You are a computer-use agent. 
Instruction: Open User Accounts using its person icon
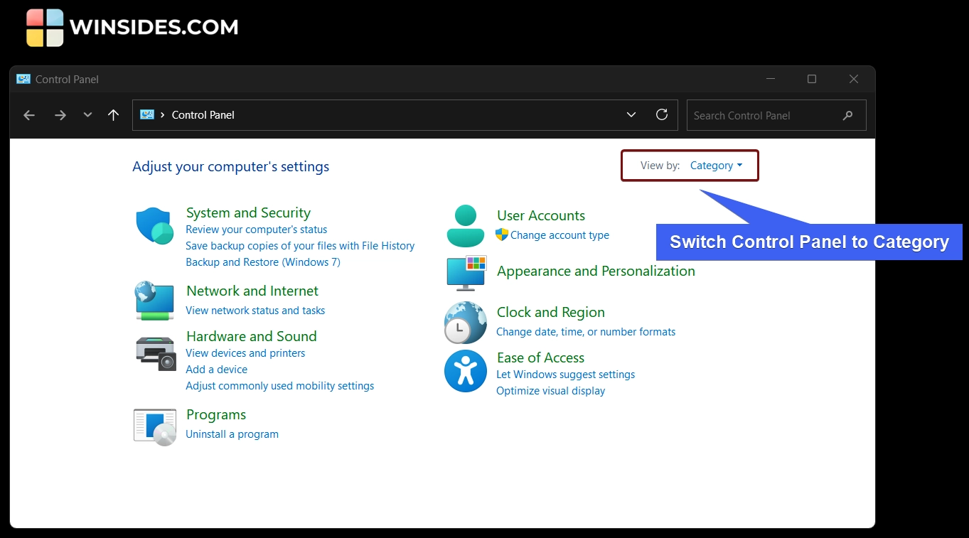tap(465, 225)
